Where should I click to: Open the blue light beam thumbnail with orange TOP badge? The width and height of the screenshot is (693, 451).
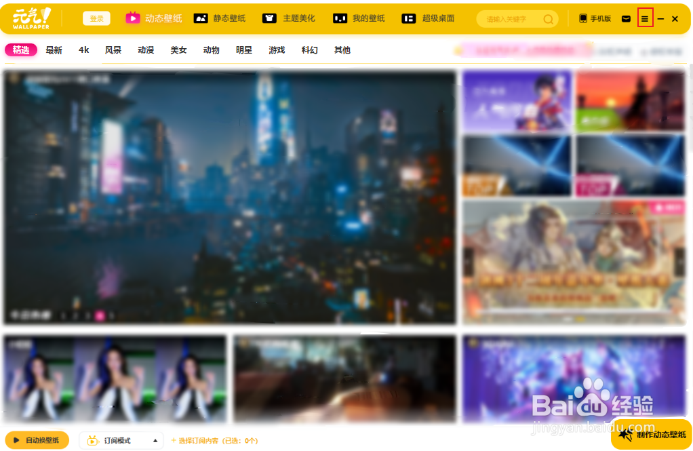tap(517, 165)
